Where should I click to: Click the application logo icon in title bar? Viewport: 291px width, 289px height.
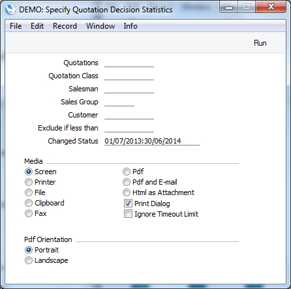(x=10, y=10)
